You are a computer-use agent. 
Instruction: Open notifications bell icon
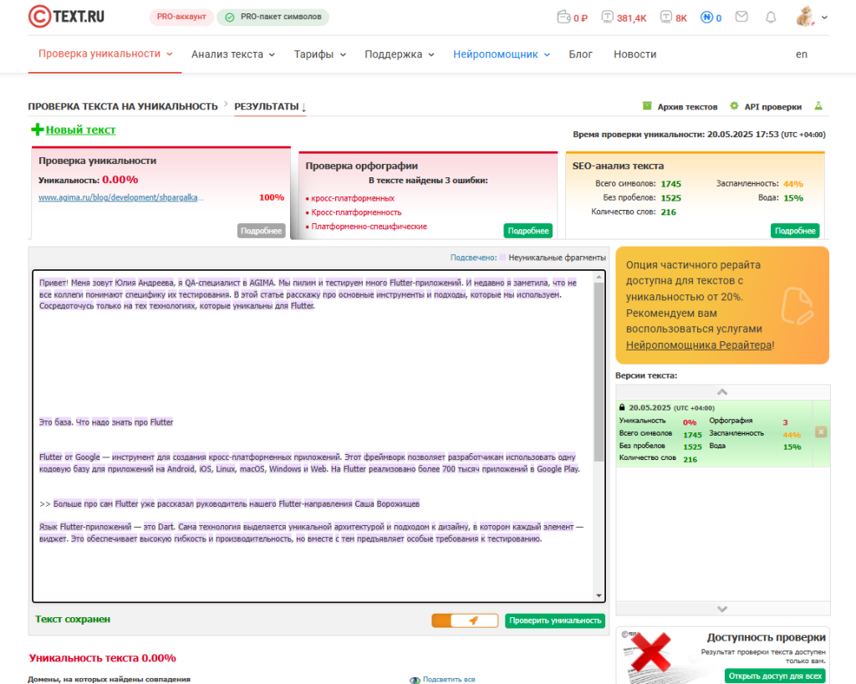tap(771, 18)
